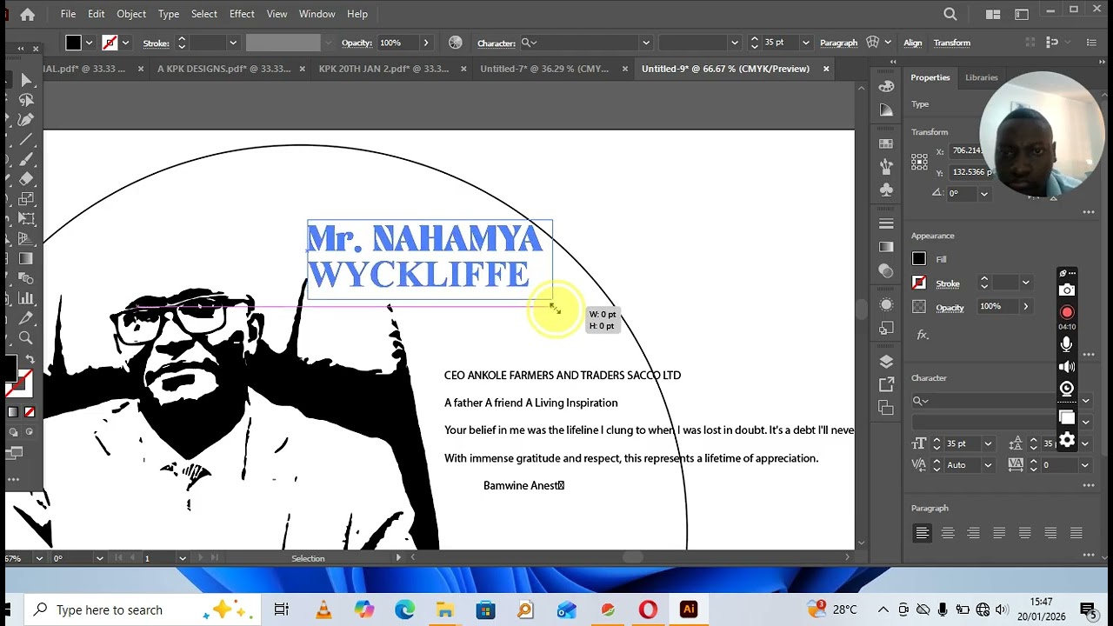Expand the Opacity 100% flyout in control bar
The image size is (1113, 626).
(x=425, y=43)
